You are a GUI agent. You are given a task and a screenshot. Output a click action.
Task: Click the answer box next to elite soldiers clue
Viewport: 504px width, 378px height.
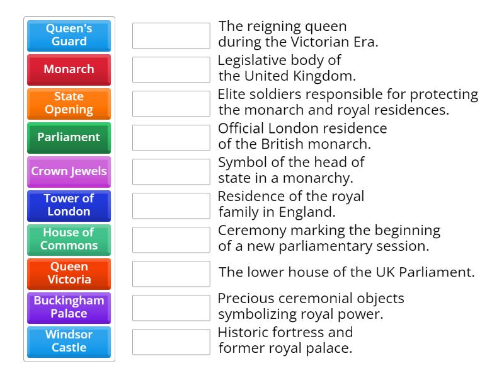171,104
